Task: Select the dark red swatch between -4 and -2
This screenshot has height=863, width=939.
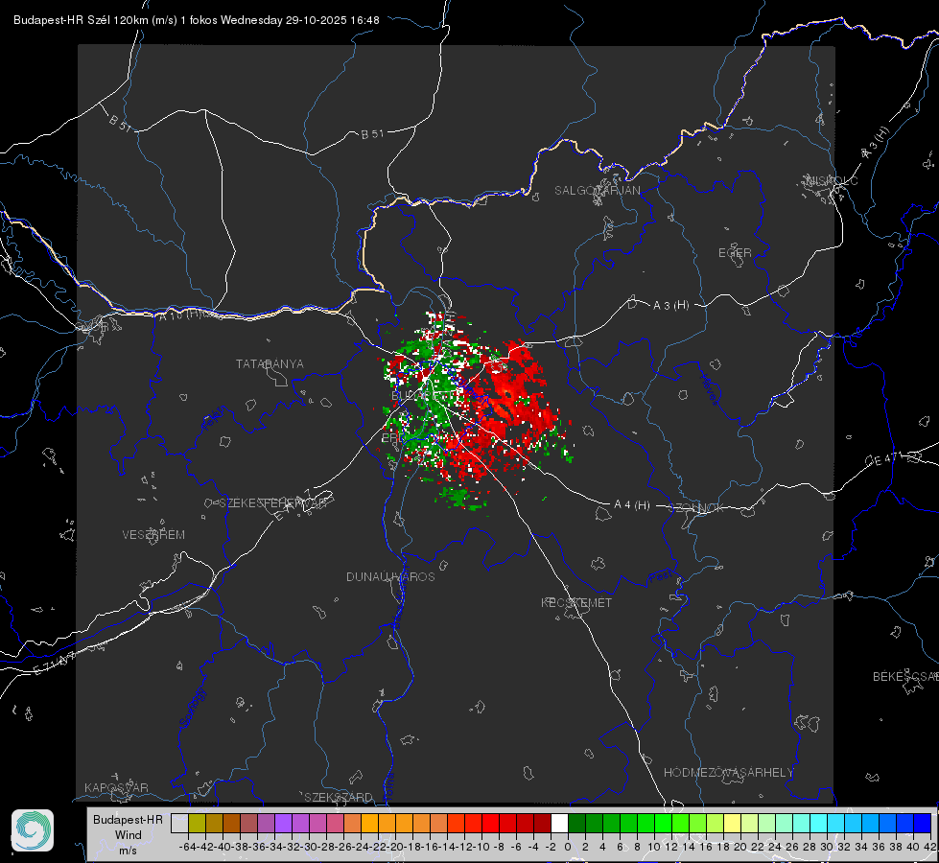Action: pyautogui.click(x=542, y=823)
